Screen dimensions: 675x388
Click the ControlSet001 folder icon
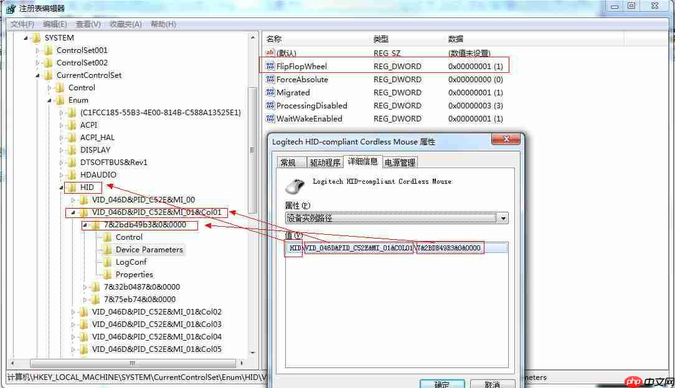pyautogui.click(x=48, y=50)
